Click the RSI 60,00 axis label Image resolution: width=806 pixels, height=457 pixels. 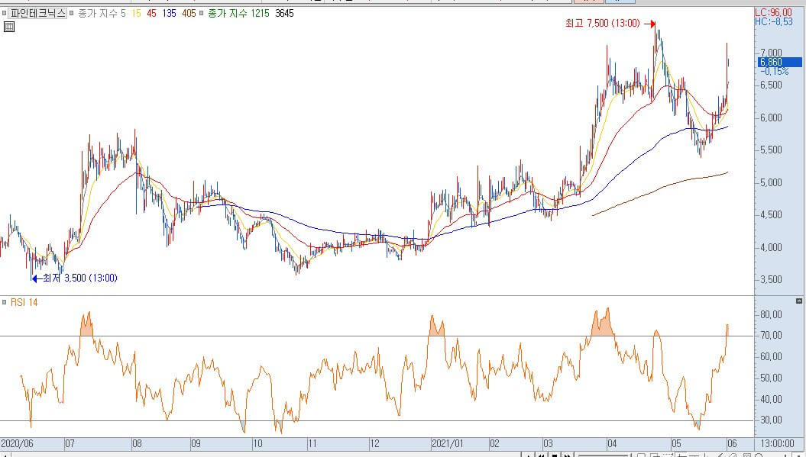[771, 356]
